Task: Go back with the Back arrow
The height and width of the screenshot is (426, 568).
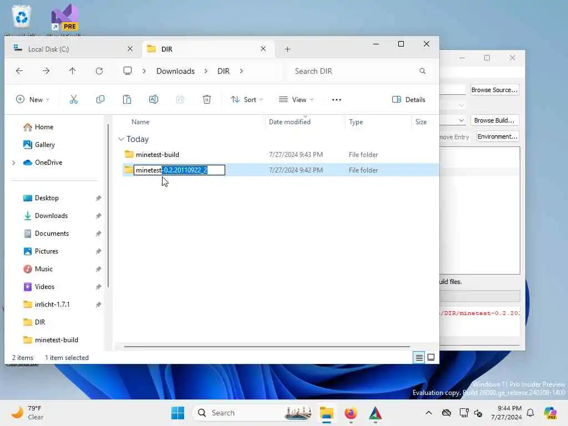Action: coord(19,71)
